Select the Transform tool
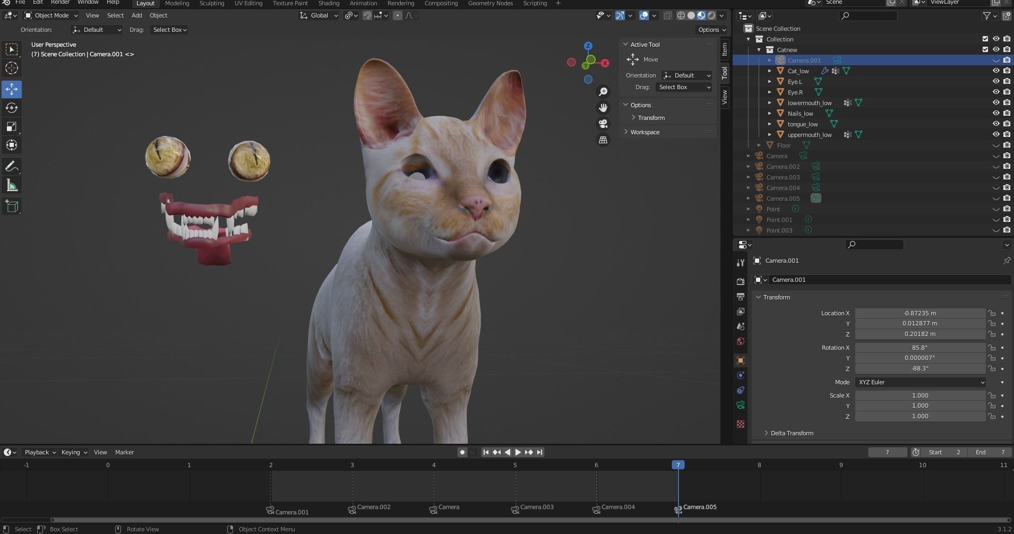This screenshot has height=534, width=1014. pyautogui.click(x=12, y=145)
